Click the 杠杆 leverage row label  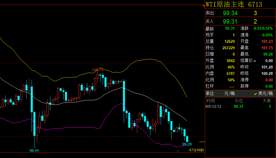[210, 86]
